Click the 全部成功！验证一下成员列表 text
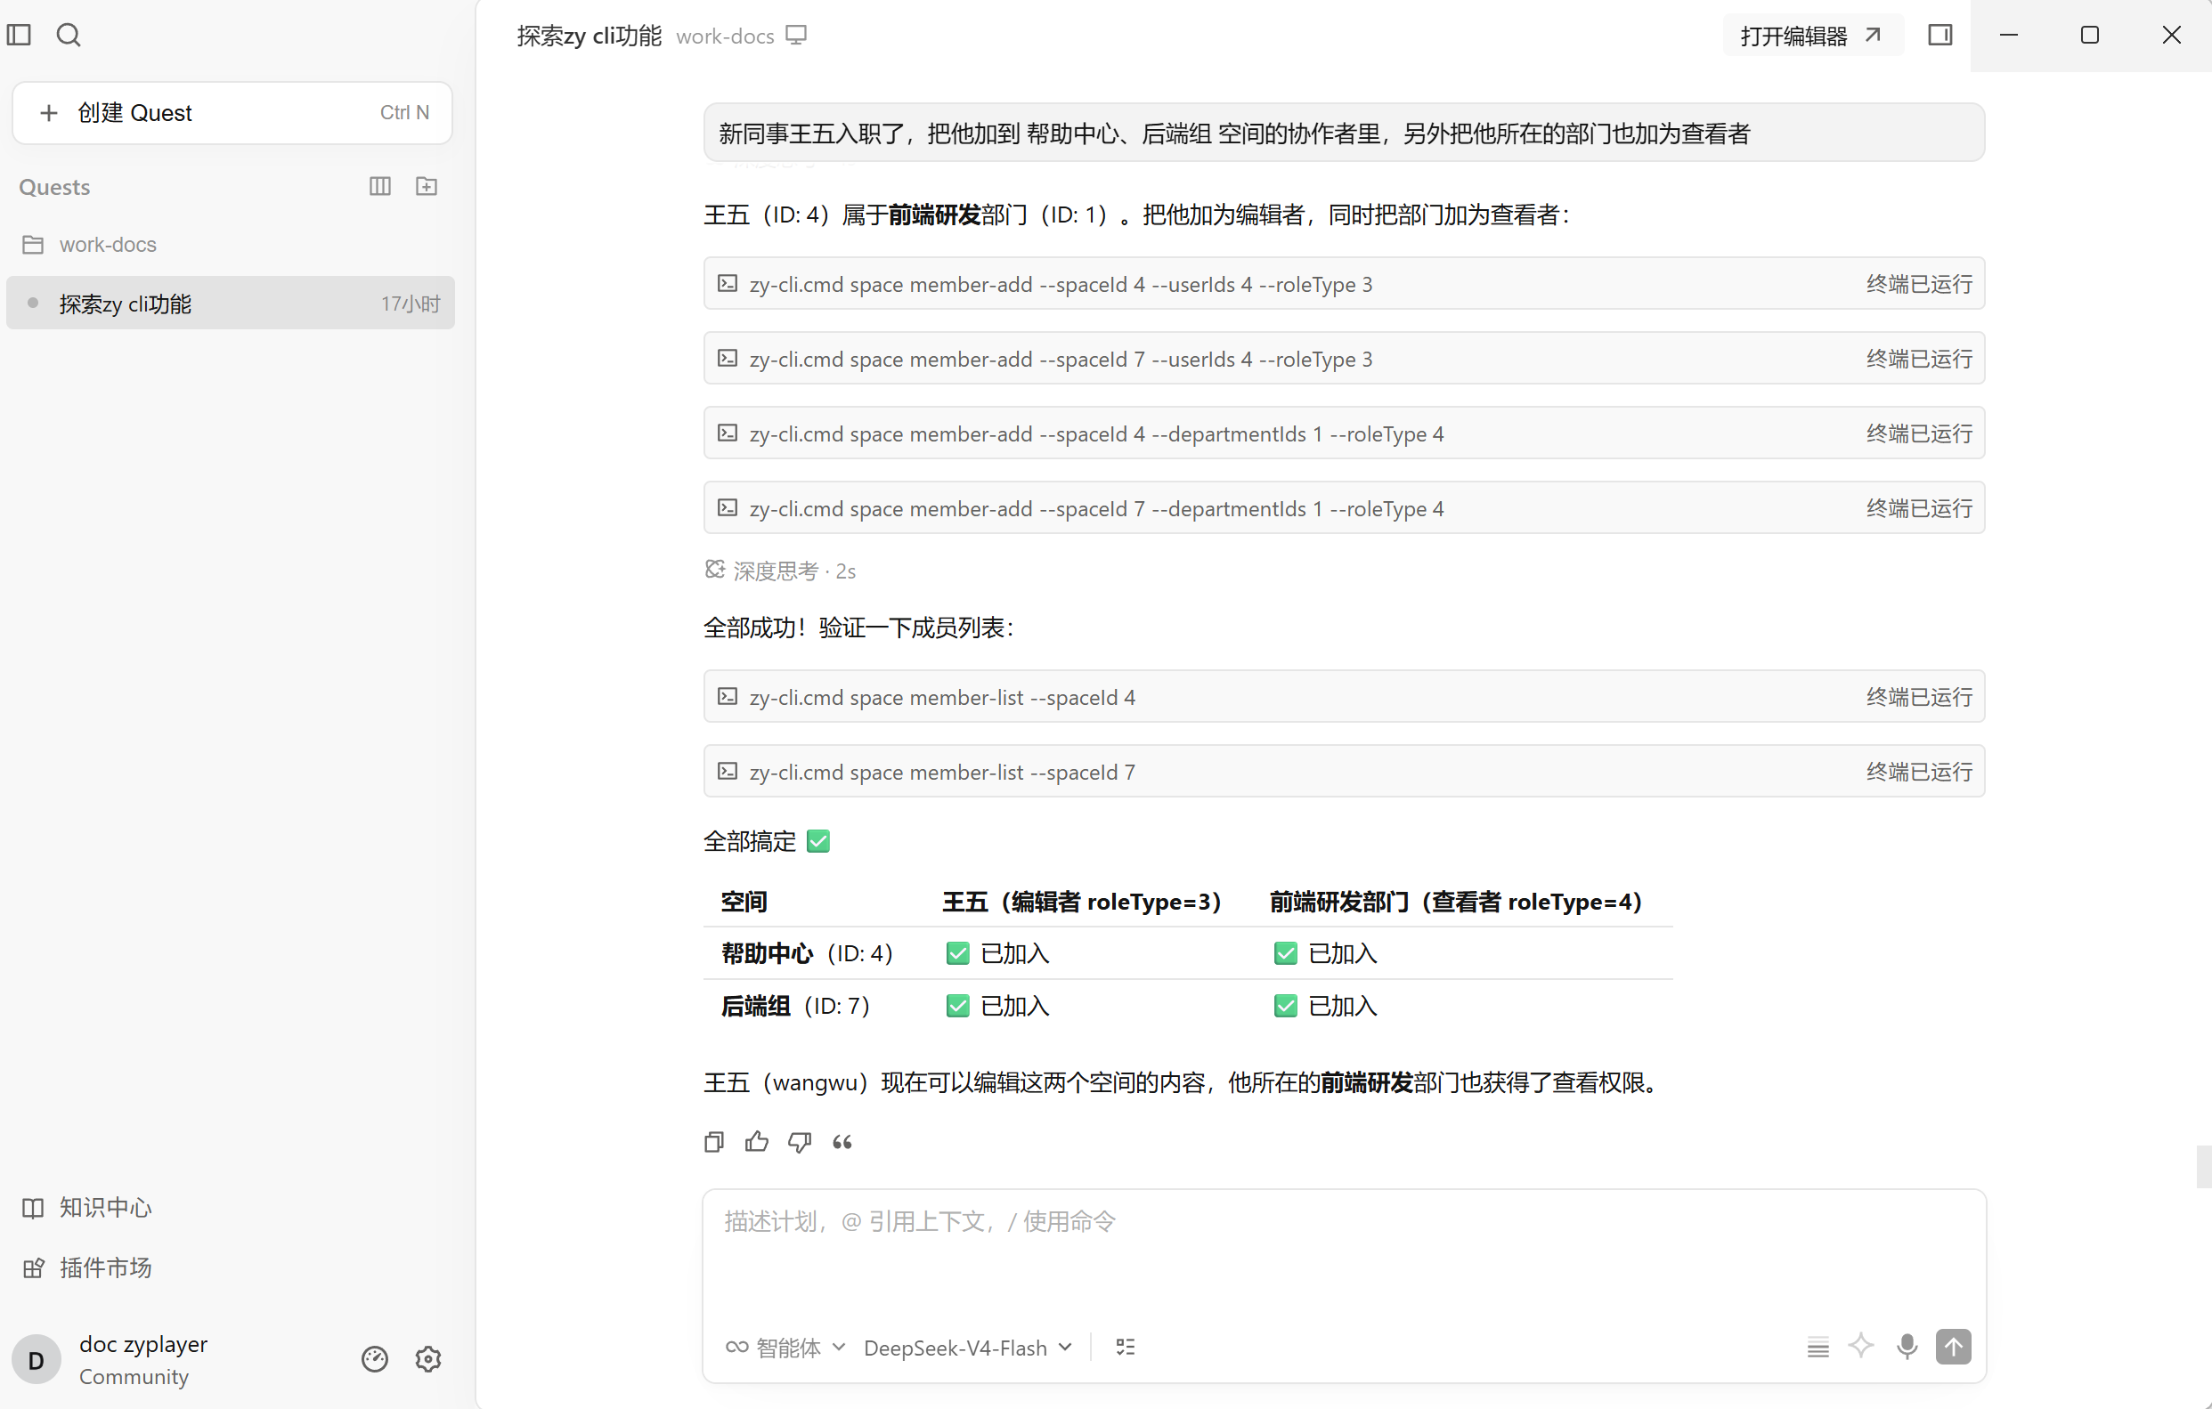The height and width of the screenshot is (1409, 2212). point(859,627)
